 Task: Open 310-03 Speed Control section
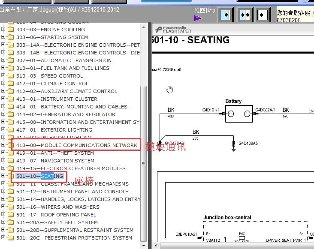[49, 76]
